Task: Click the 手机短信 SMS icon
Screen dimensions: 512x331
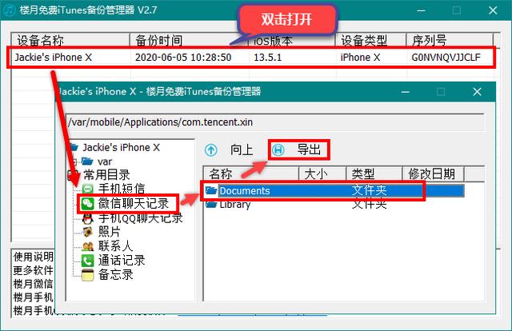Action: (x=87, y=189)
